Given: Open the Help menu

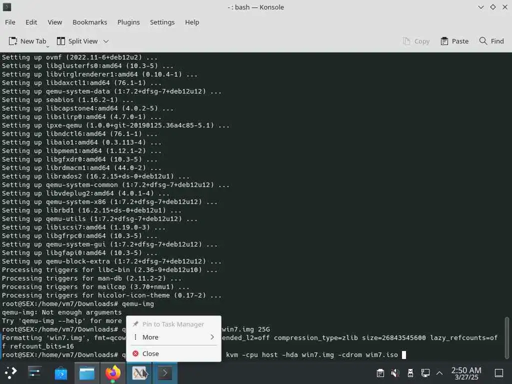Looking at the screenshot, I should point(191,22).
